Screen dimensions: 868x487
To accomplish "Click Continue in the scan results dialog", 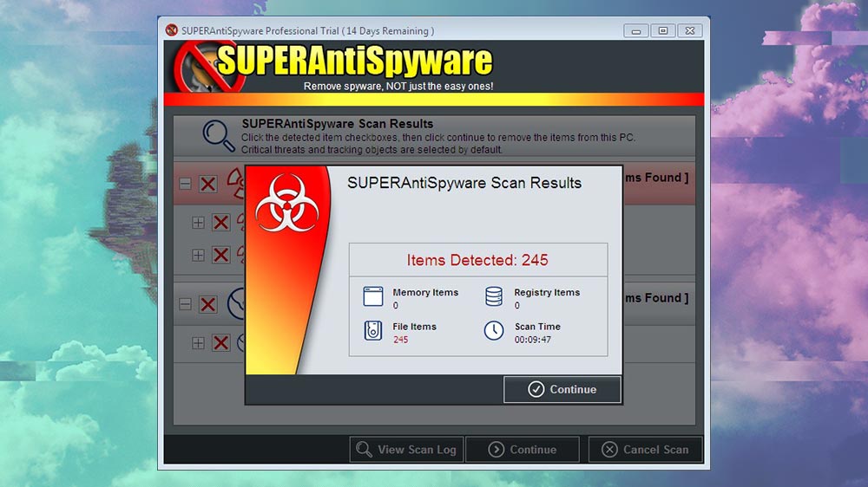I will pyautogui.click(x=562, y=389).
